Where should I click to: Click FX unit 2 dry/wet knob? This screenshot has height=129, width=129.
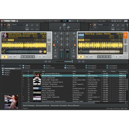tap(95, 25)
